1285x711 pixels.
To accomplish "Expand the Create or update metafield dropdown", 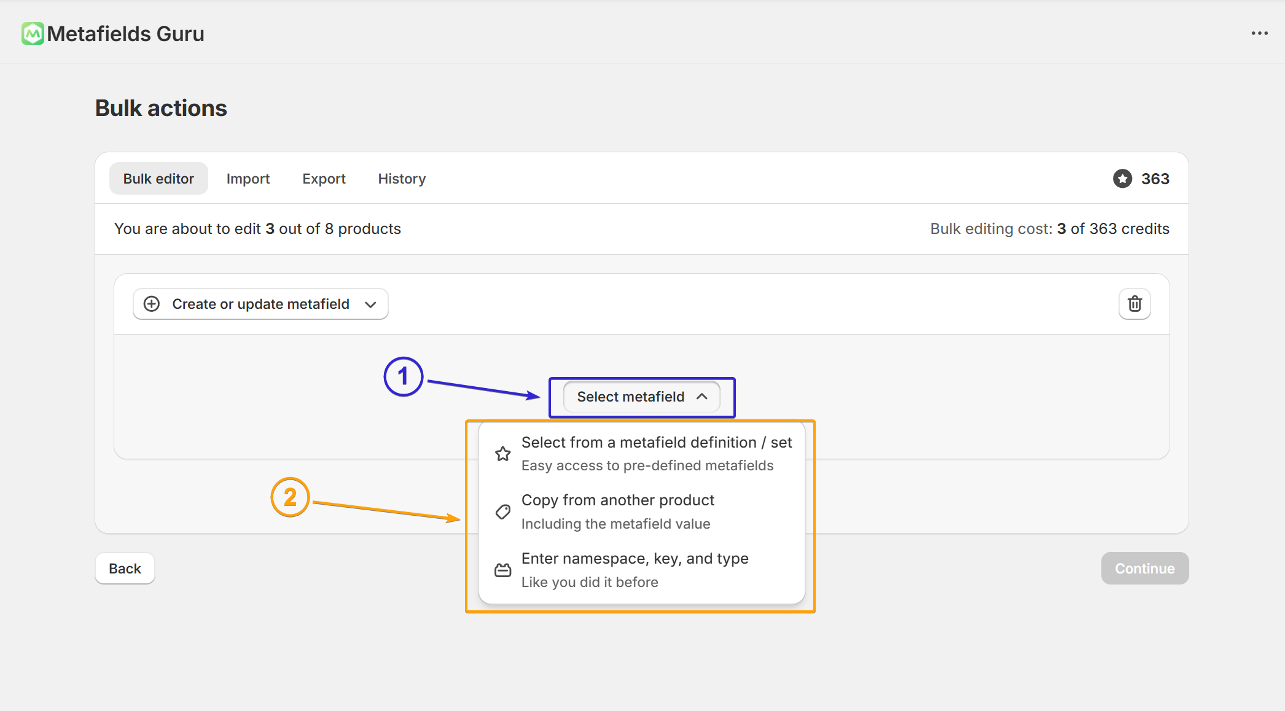I will [x=260, y=304].
